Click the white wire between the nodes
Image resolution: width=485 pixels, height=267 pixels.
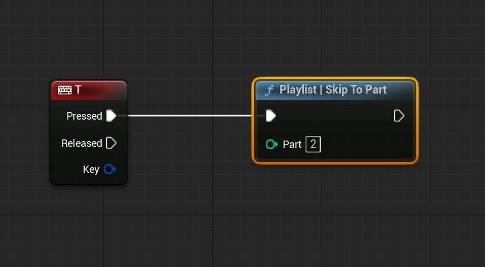click(187, 116)
